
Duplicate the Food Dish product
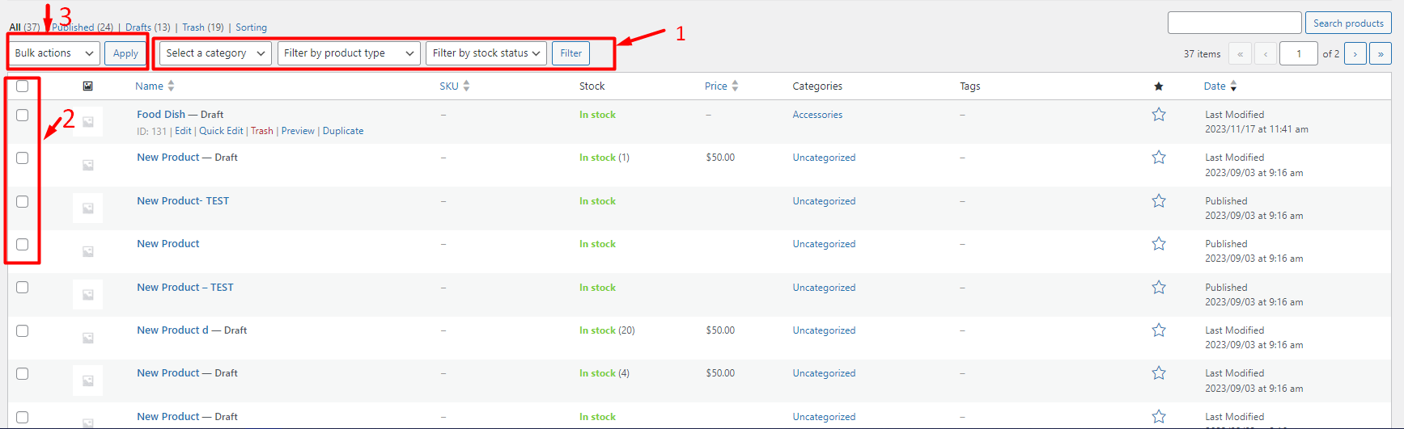click(343, 131)
